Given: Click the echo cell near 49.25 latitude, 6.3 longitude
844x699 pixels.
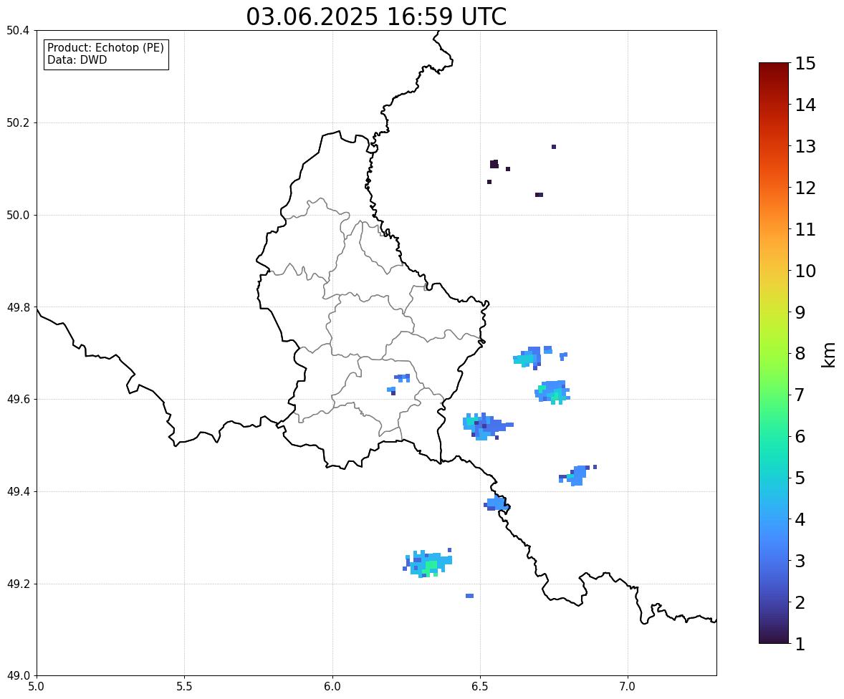Looking at the screenshot, I should (x=428, y=564).
